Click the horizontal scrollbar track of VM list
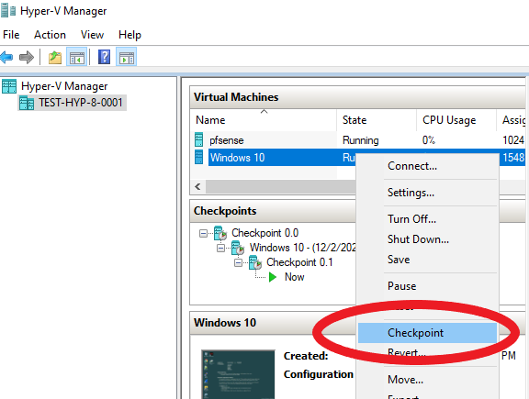529x399 pixels. pos(281,186)
